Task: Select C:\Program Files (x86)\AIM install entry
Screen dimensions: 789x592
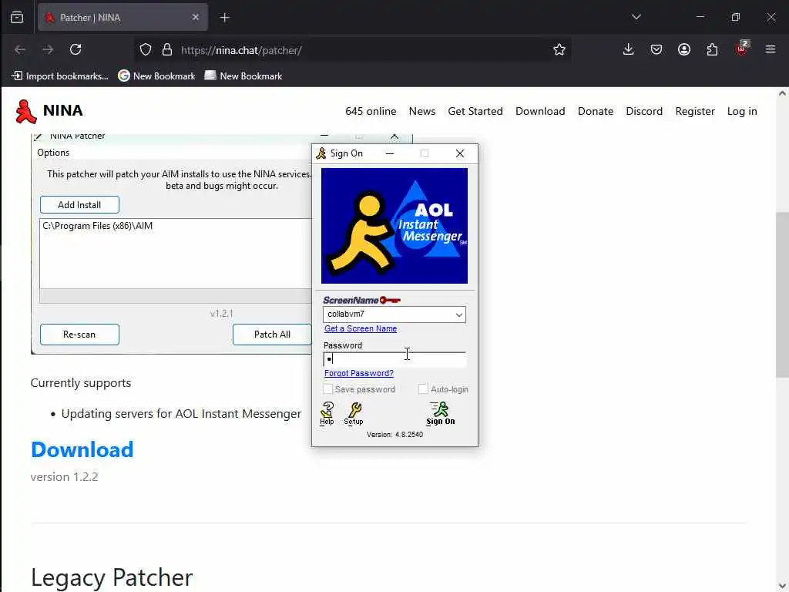Action: tap(98, 226)
